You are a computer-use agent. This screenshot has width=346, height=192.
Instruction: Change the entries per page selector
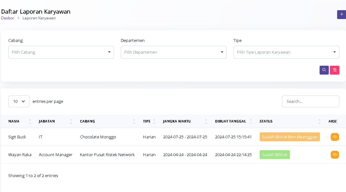19,102
